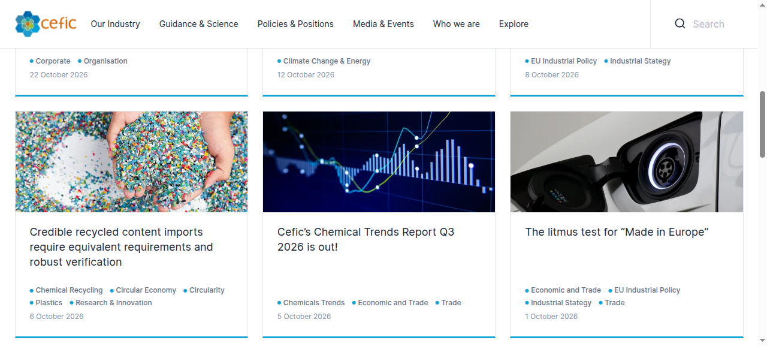The height and width of the screenshot is (346, 767).
Task: Open the Media & Events menu
Action: 383,24
